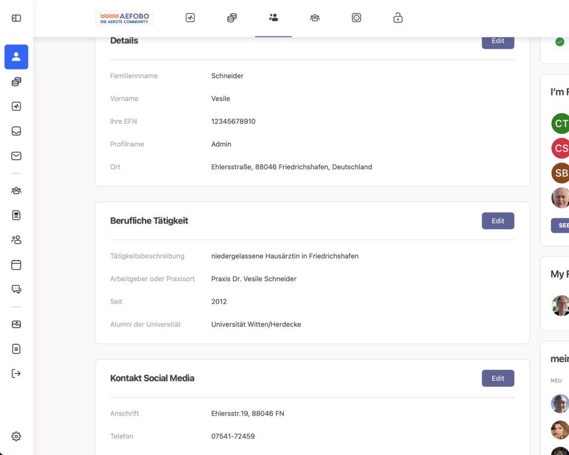This screenshot has height=455, width=569.
Task: Open the mail envelope icon in sidebar
Action: (16, 156)
